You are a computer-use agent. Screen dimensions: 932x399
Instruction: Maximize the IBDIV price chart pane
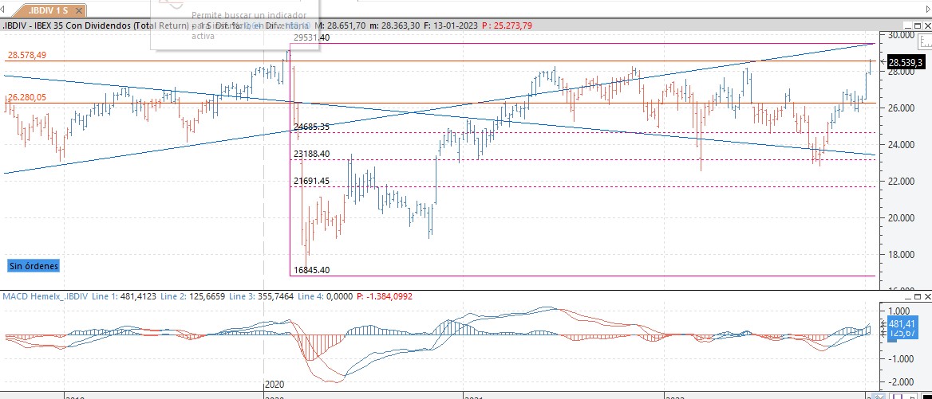click(x=917, y=25)
